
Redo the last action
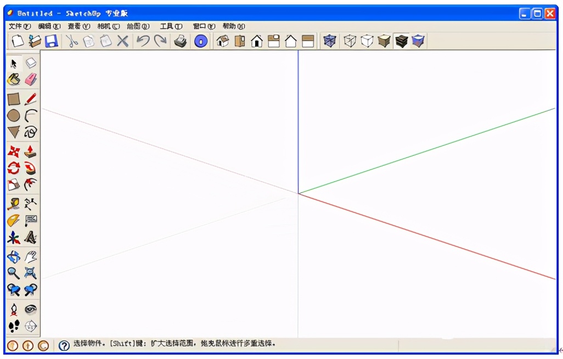pos(160,41)
